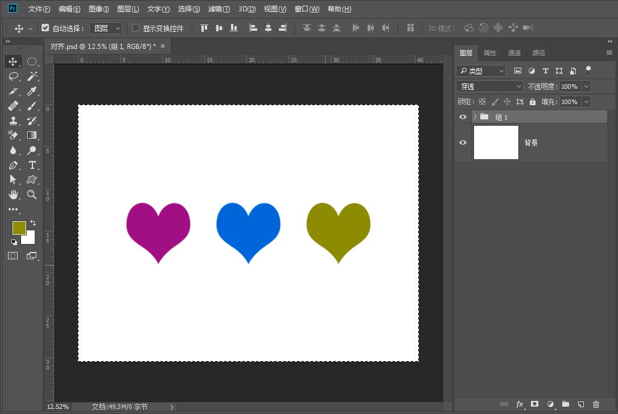Click the 背景 layer thumbnail

tap(496, 143)
